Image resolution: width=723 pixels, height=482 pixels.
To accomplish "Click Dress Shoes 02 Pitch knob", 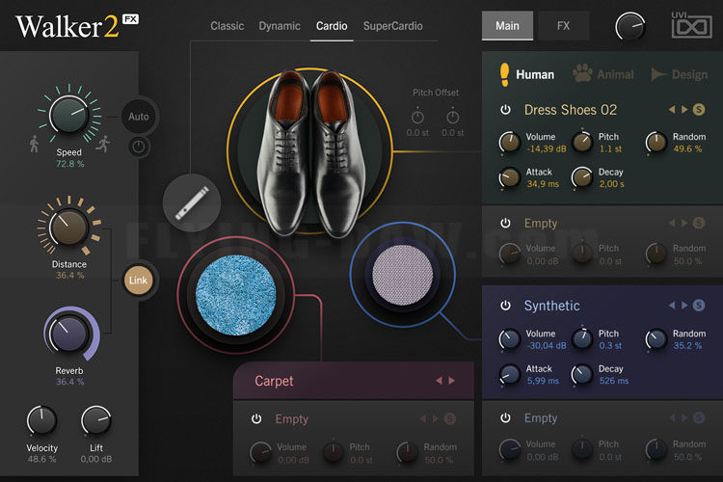I will [582, 143].
